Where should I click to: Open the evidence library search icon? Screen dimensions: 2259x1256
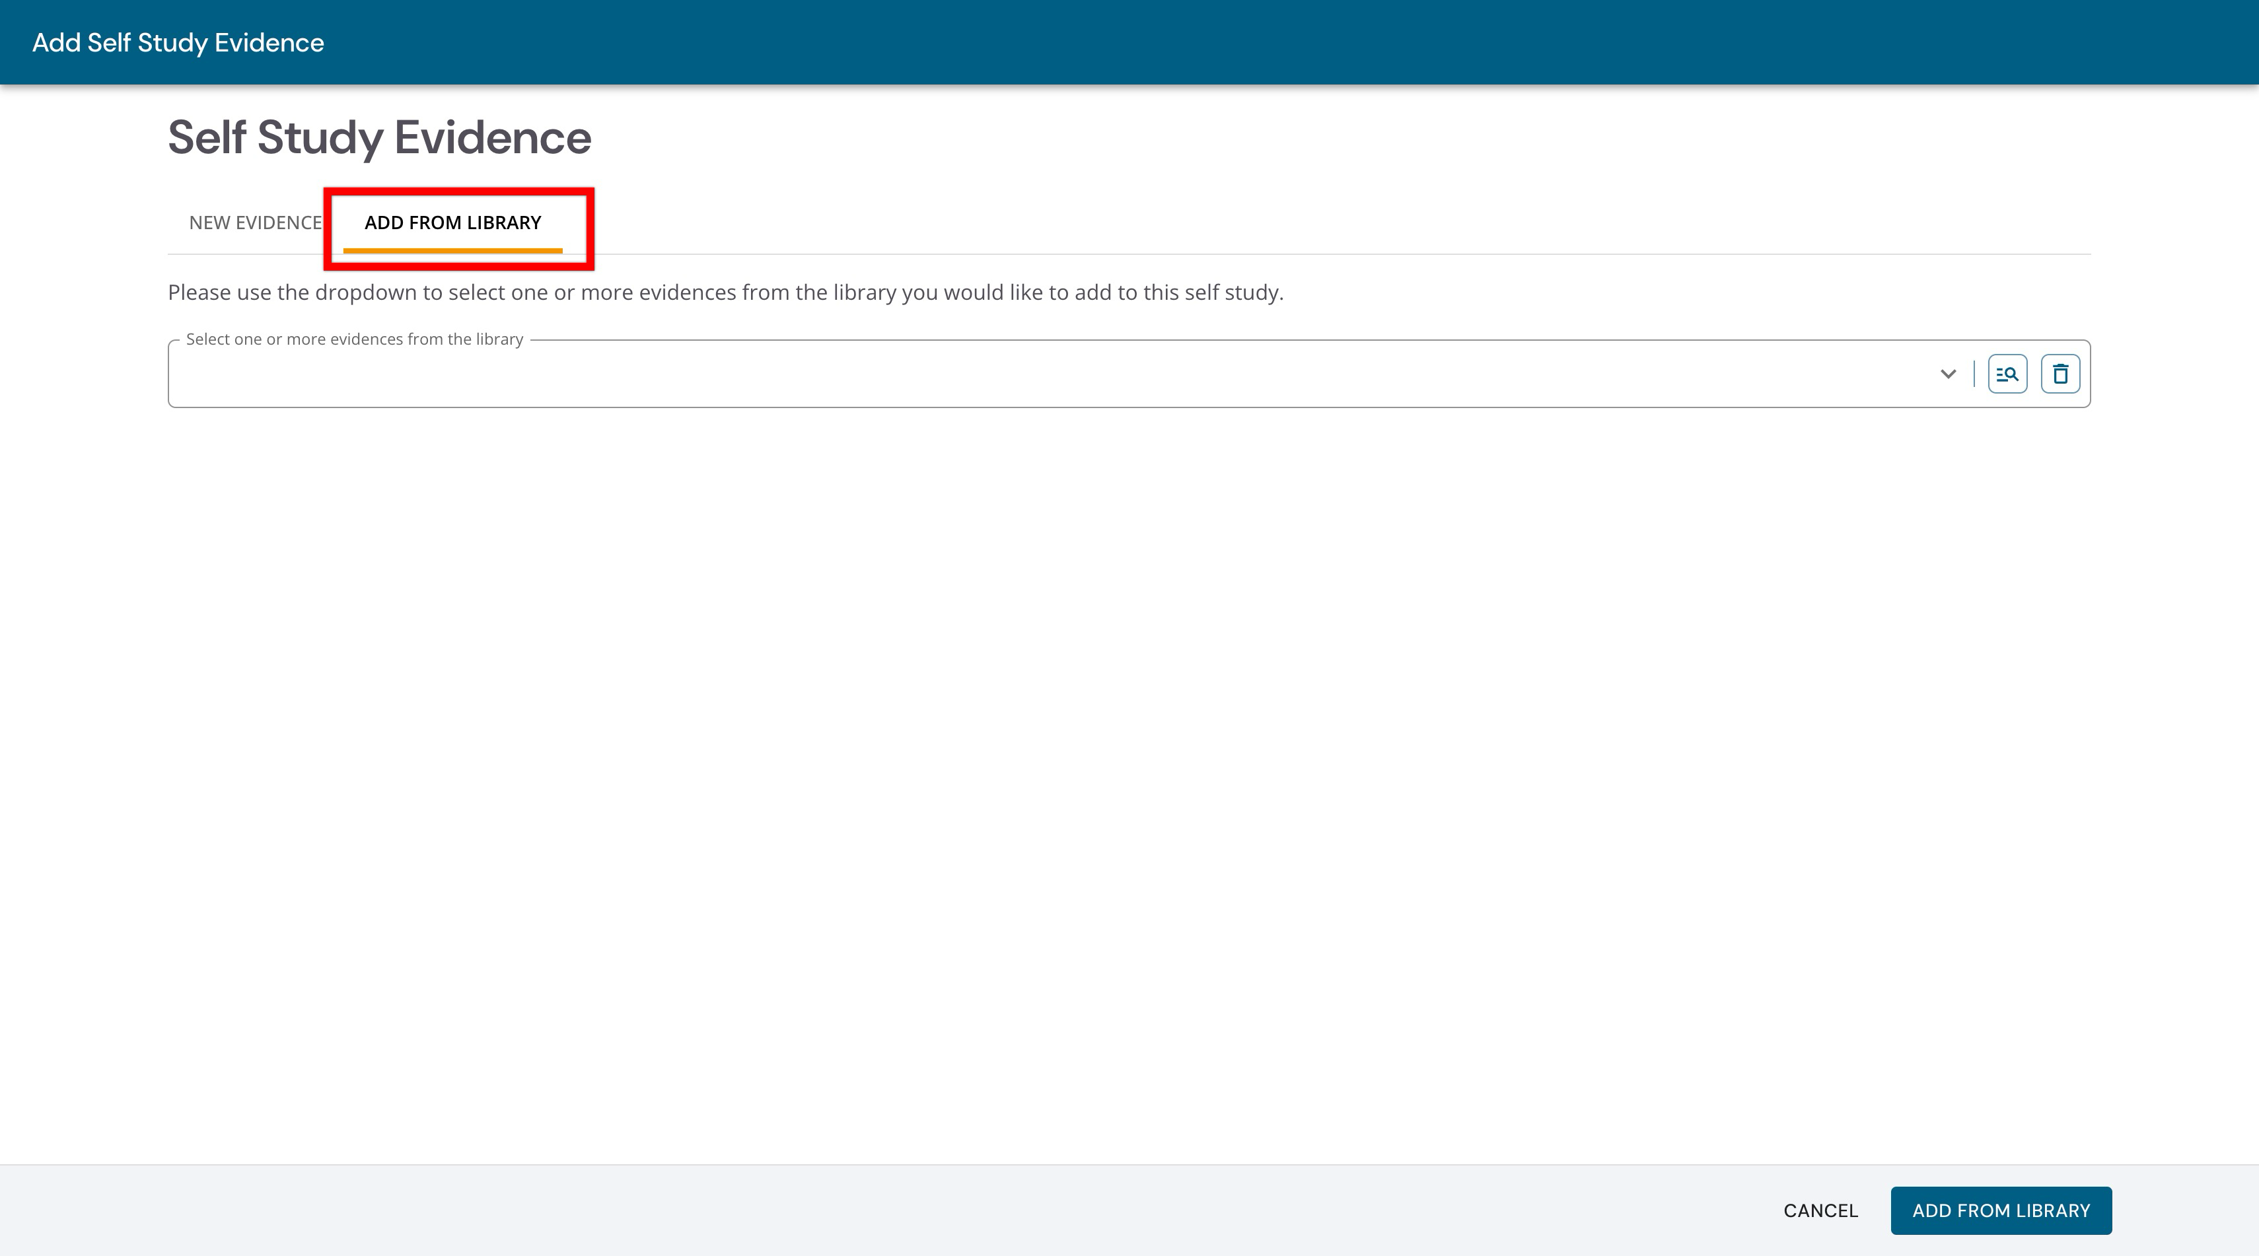pos(2007,374)
